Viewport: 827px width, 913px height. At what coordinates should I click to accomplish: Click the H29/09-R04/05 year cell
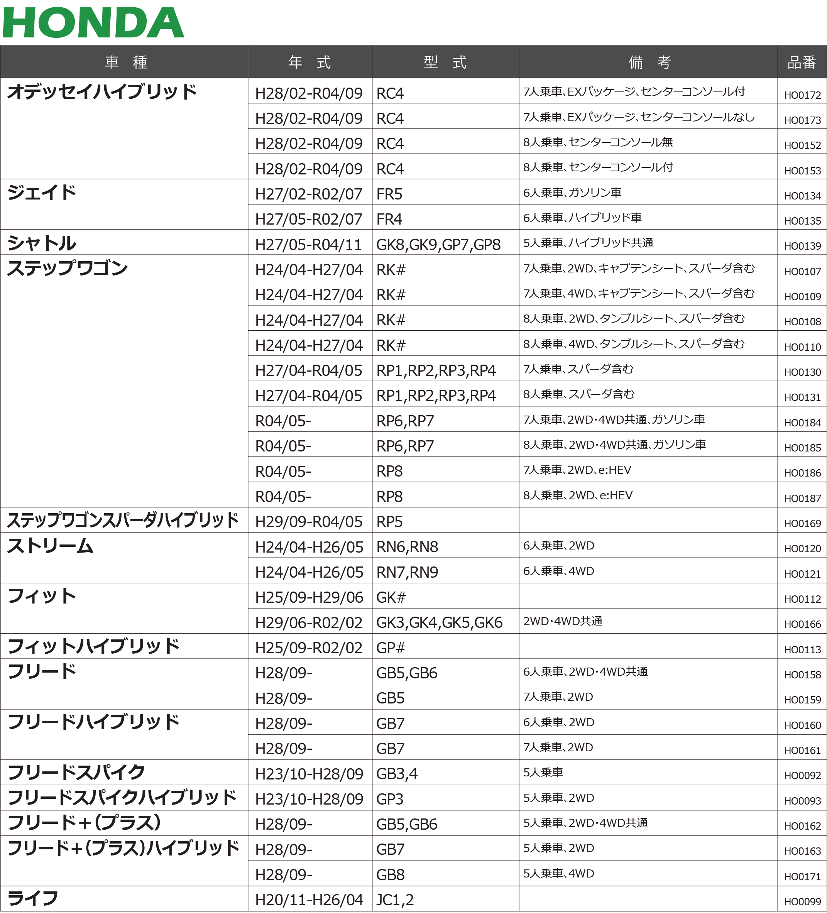coord(308,522)
